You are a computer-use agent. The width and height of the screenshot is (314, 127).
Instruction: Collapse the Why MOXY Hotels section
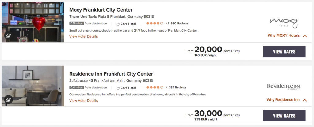tap(304, 36)
